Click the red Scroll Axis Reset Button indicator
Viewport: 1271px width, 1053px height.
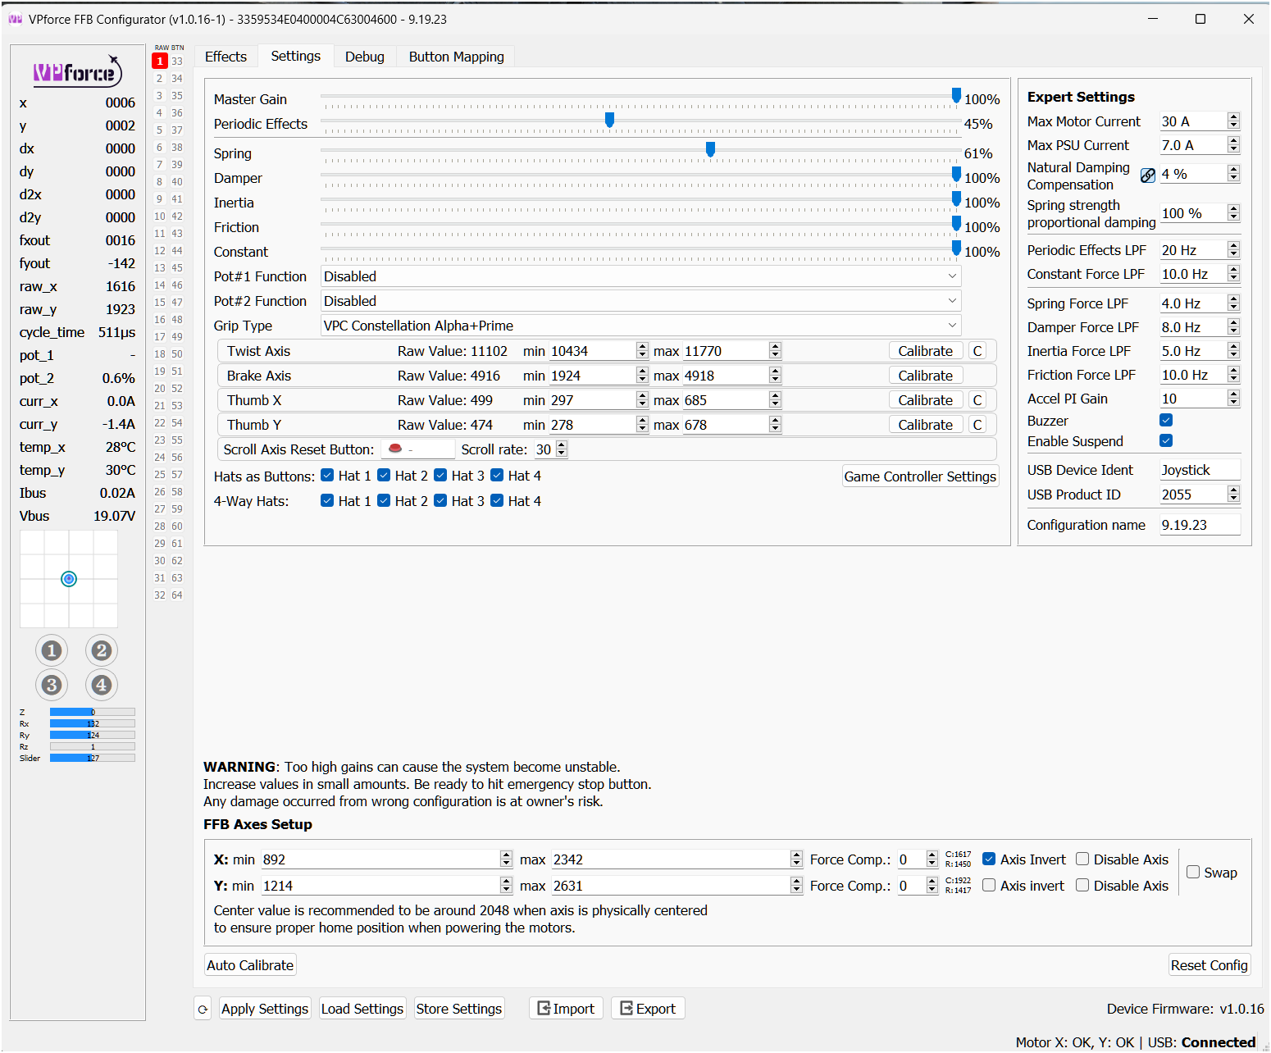395,449
